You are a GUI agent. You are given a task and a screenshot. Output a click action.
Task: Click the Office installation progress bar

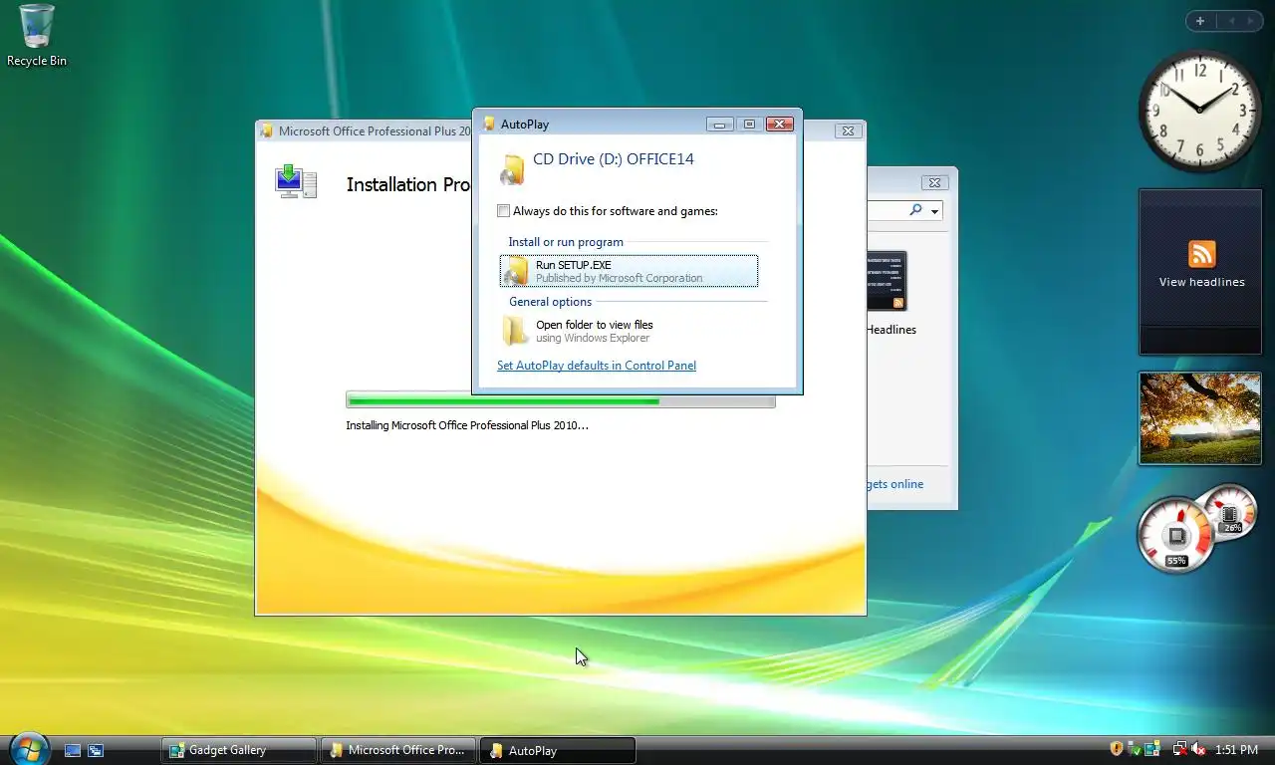561,400
